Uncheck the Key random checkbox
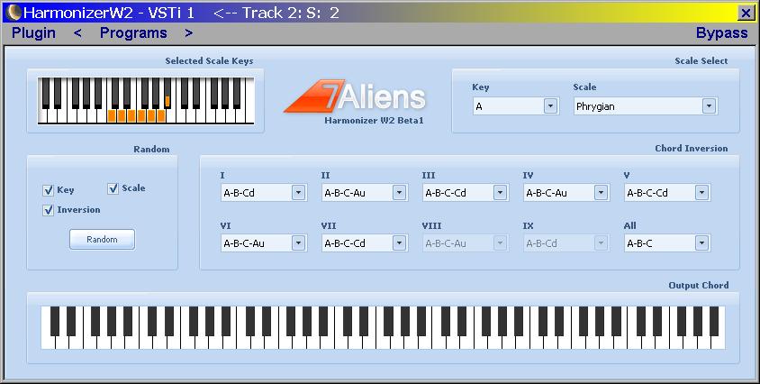Viewport: 760px width, 384px height. click(x=48, y=190)
